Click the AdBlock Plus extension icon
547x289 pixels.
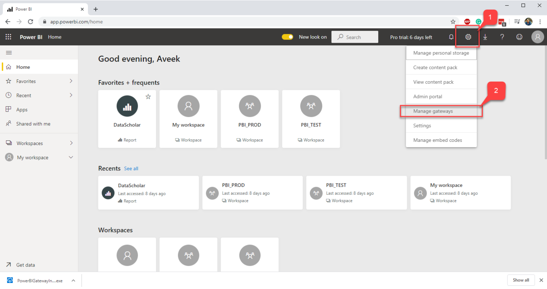pos(467,22)
